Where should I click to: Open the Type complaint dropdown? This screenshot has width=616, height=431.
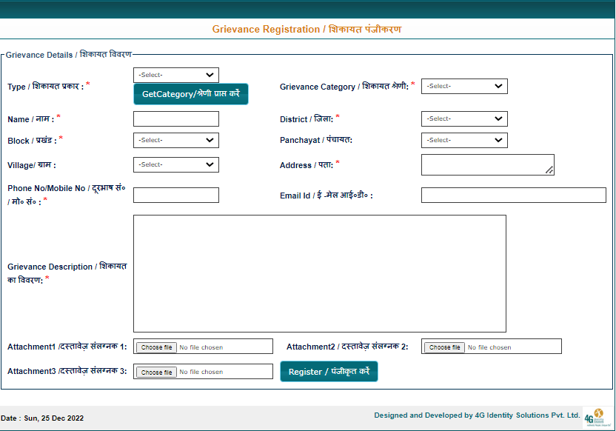click(x=175, y=75)
